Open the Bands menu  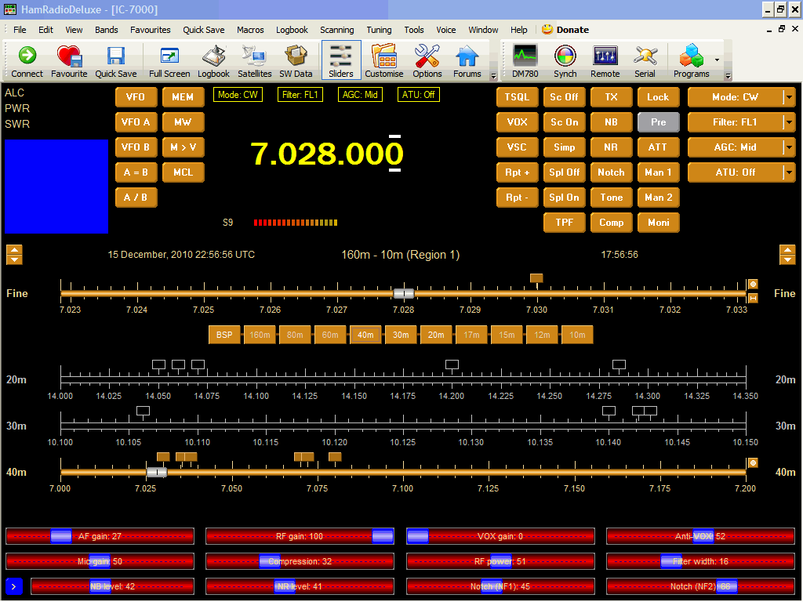[x=107, y=30]
